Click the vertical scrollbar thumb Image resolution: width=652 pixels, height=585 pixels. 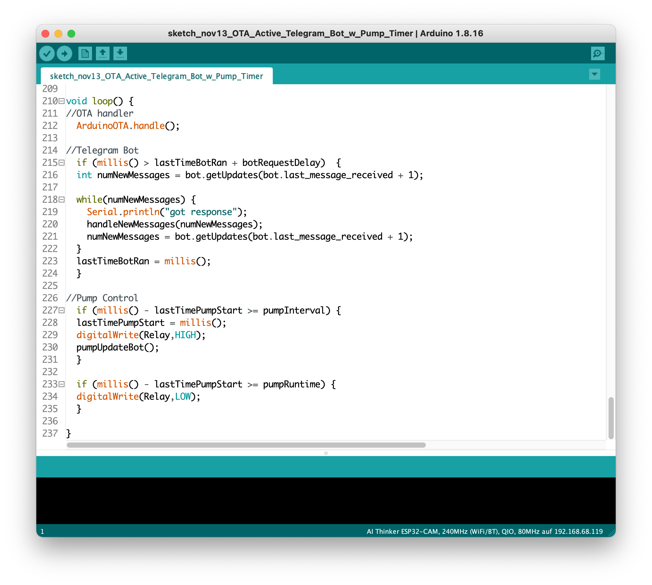611,418
